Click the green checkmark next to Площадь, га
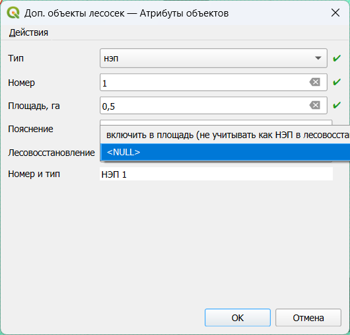Viewport: 350px width, 335px height. [x=337, y=105]
